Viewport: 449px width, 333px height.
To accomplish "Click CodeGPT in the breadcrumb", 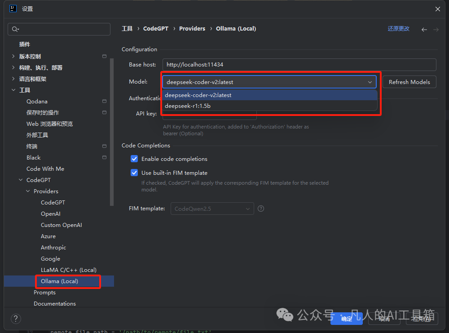I will [156, 29].
